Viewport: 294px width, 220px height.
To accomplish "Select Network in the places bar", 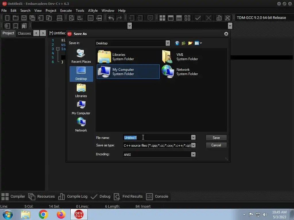I will coord(81,125).
